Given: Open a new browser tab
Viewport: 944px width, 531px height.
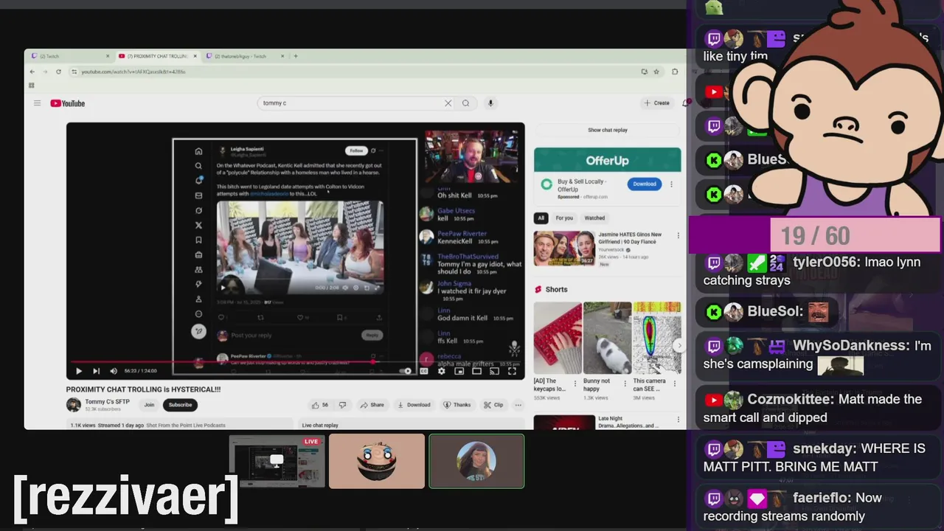Looking at the screenshot, I should coord(296,56).
